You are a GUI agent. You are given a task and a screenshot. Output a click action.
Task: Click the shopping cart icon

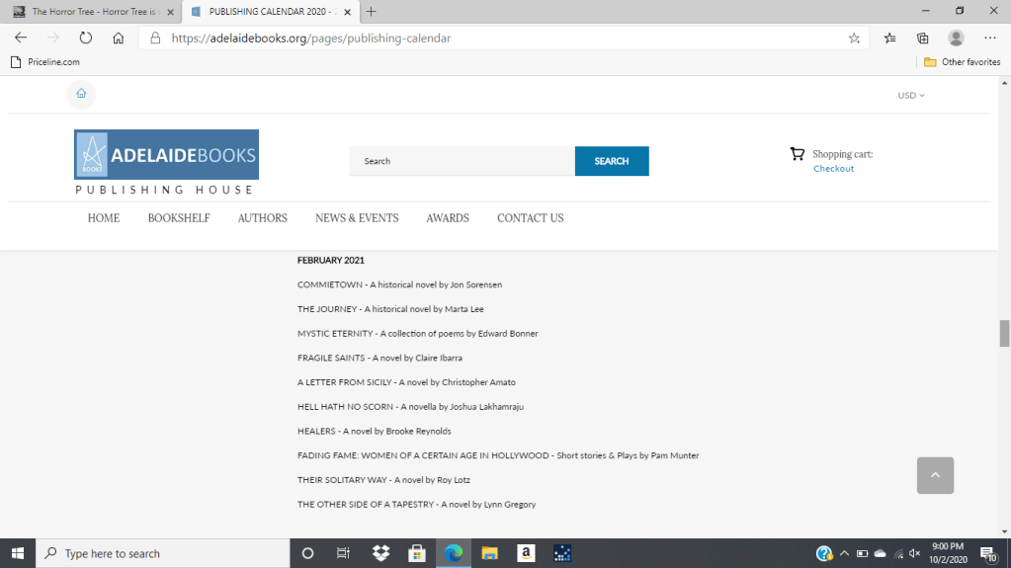pyautogui.click(x=797, y=154)
